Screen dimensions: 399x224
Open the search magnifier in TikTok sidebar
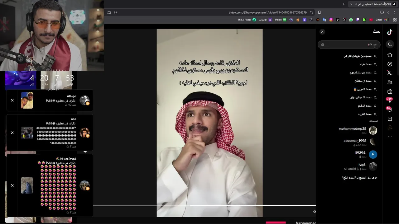point(390,44)
